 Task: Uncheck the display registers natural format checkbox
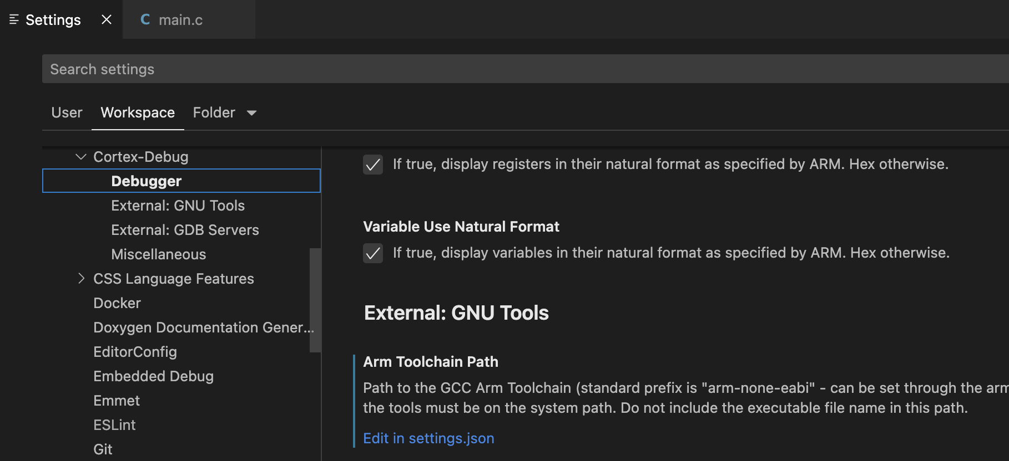point(373,165)
